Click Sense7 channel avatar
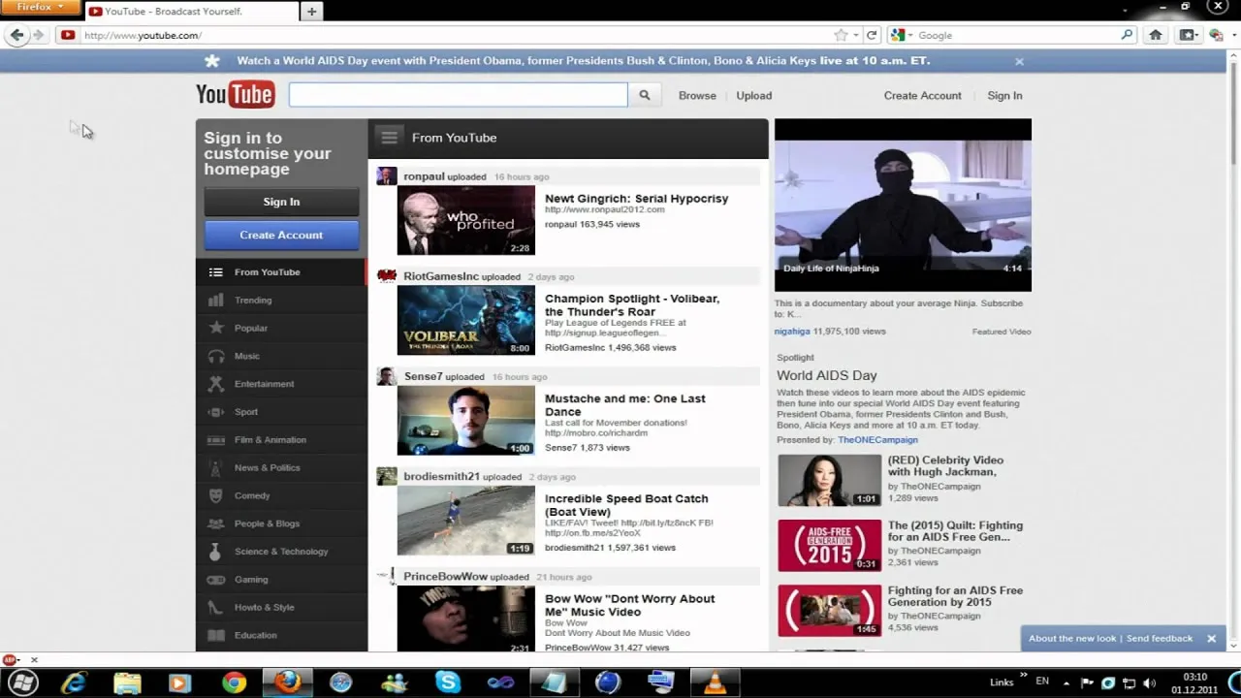1241x698 pixels. pyautogui.click(x=387, y=376)
